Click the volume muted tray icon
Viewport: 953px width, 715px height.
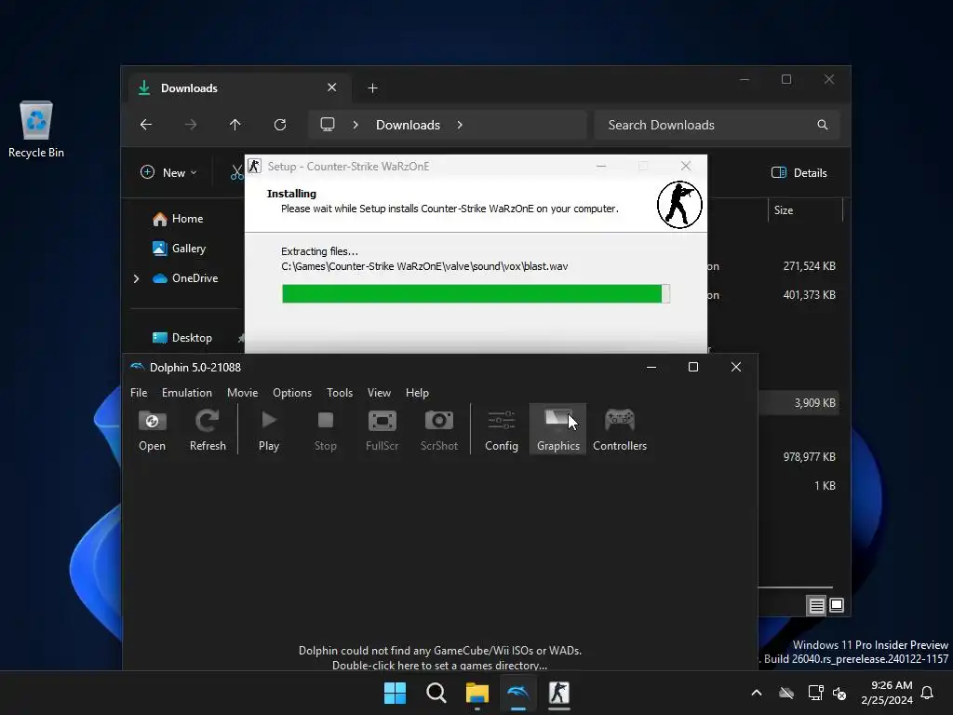click(x=839, y=693)
